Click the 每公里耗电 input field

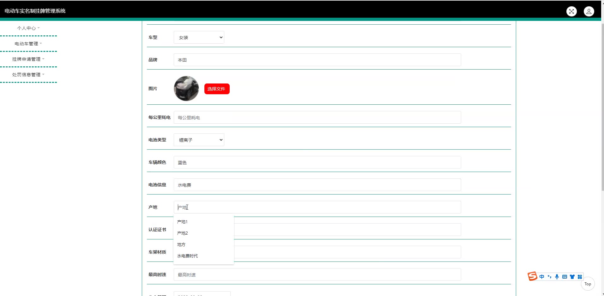point(317,117)
